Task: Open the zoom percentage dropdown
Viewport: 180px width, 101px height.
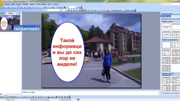Action: (76, 7)
